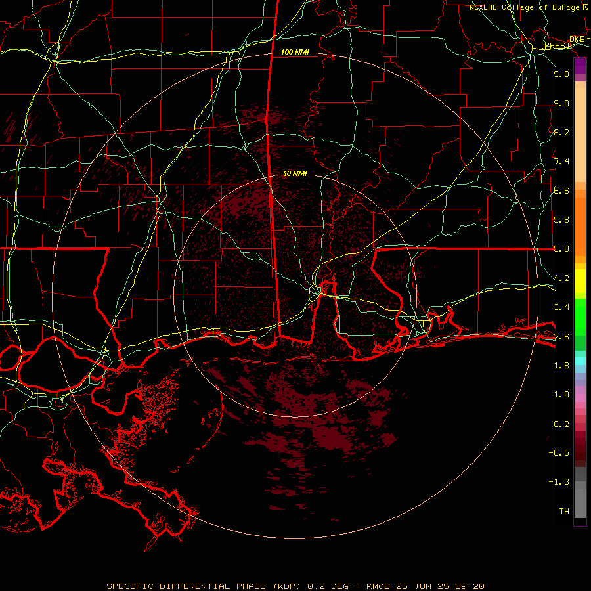The height and width of the screenshot is (591, 591).
Task: Click the pink segment of the color bar
Action: pyautogui.click(x=580, y=398)
